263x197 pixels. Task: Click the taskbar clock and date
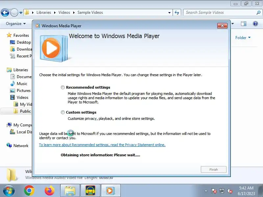pyautogui.click(x=246, y=191)
